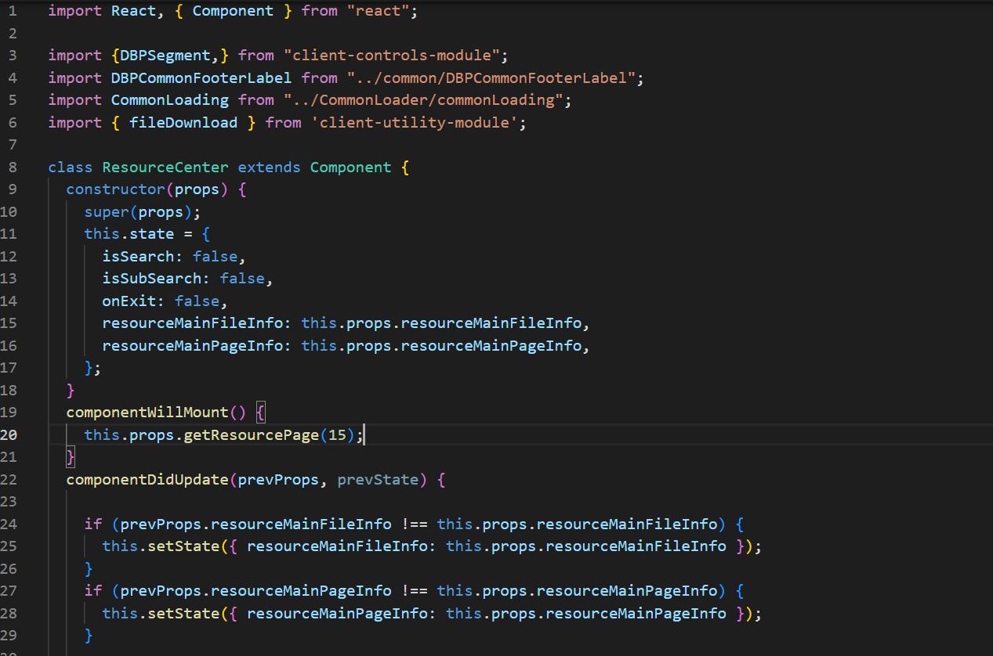Click setState on line 28
The height and width of the screenshot is (656, 993).
(183, 614)
